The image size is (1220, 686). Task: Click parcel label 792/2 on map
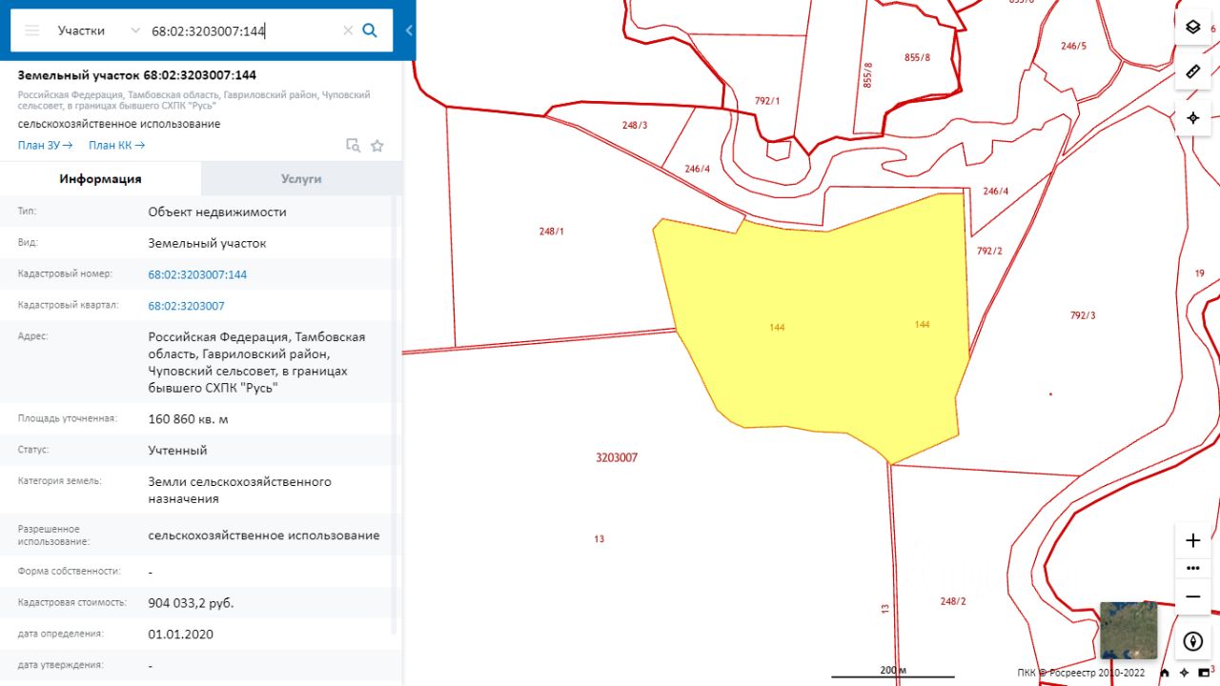pyautogui.click(x=989, y=251)
